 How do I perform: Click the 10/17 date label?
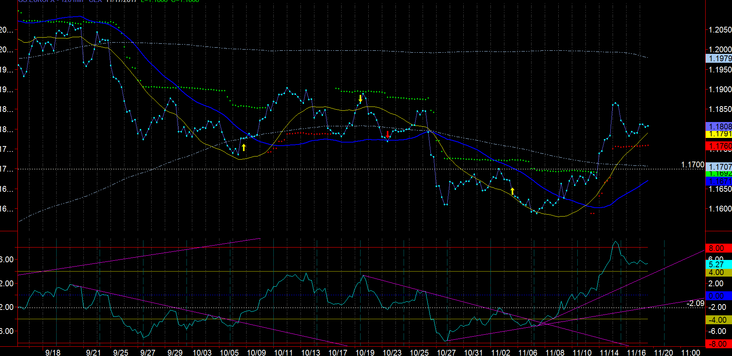(x=338, y=353)
